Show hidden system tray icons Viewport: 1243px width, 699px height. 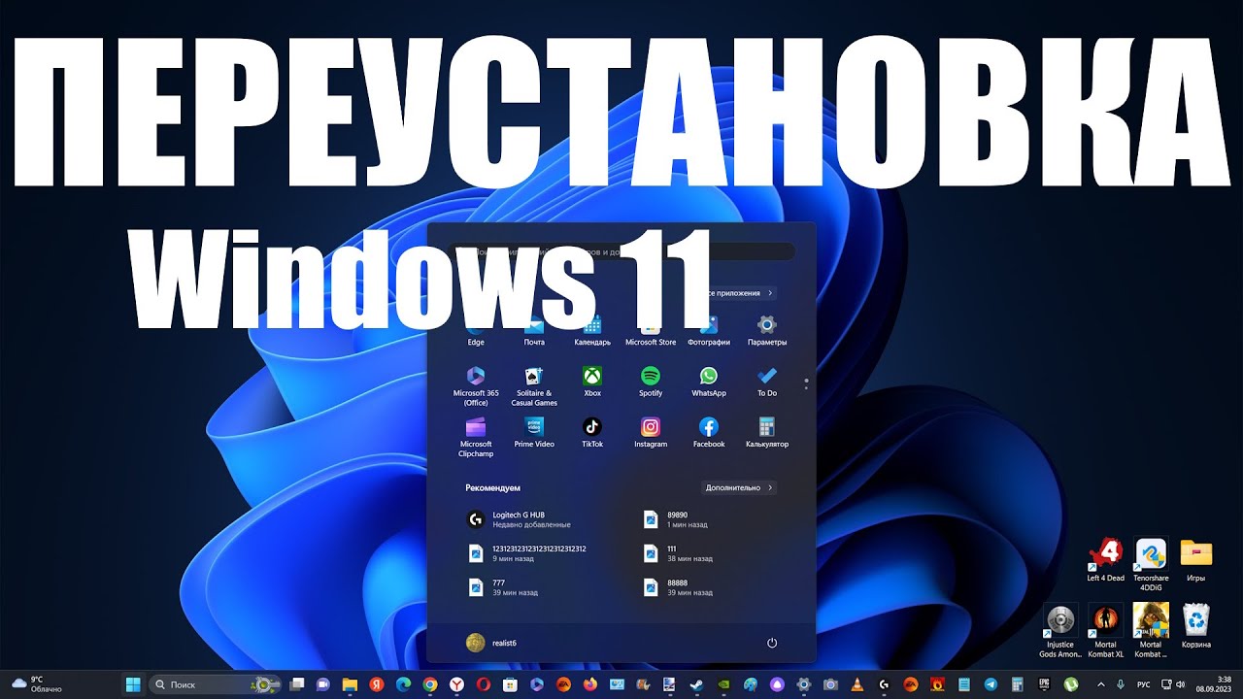(1100, 684)
